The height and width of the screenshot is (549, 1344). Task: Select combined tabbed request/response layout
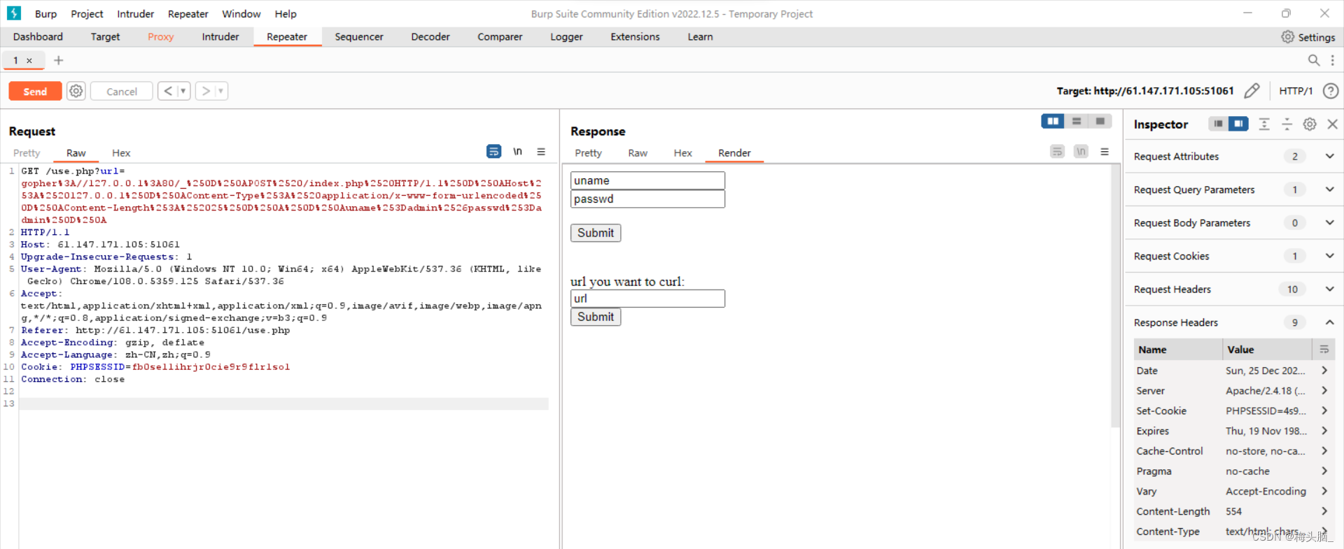tap(1100, 122)
